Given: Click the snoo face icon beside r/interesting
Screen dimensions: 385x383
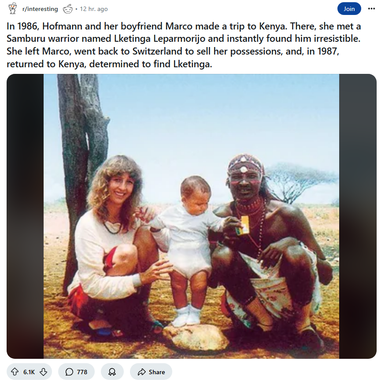Looking at the screenshot, I should click(x=68, y=9).
